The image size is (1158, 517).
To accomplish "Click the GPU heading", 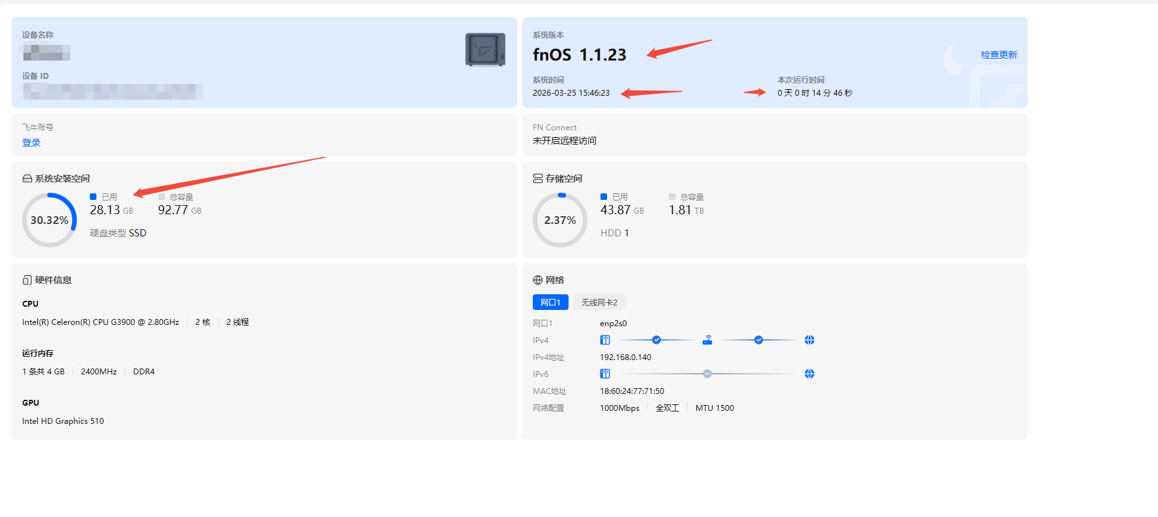I will tap(31, 403).
